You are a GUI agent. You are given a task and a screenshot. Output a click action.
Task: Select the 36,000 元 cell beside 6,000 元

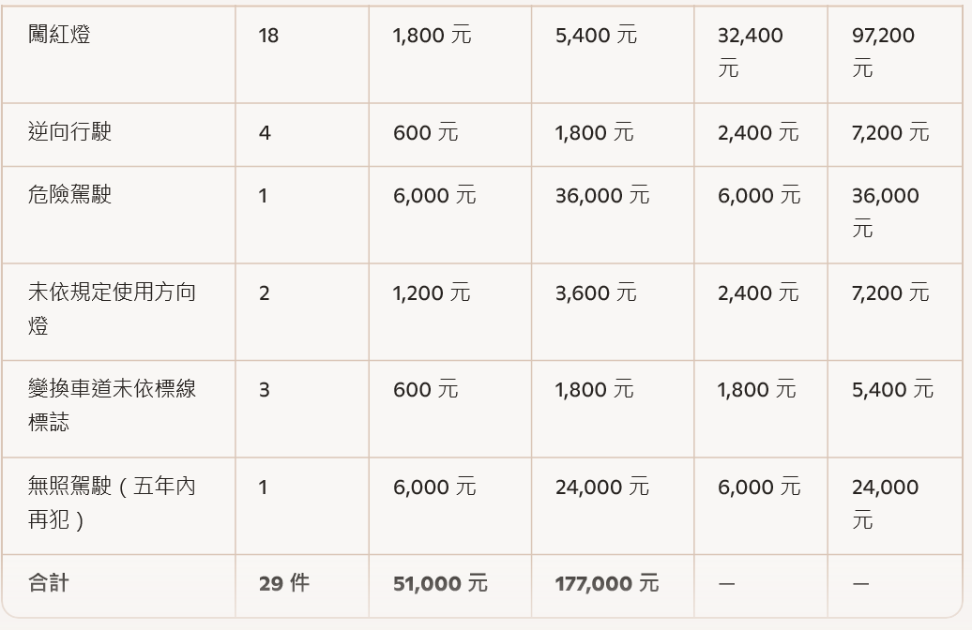point(601,195)
